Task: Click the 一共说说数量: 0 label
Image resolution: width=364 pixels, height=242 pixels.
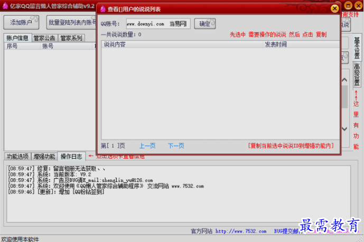Action: pos(121,35)
